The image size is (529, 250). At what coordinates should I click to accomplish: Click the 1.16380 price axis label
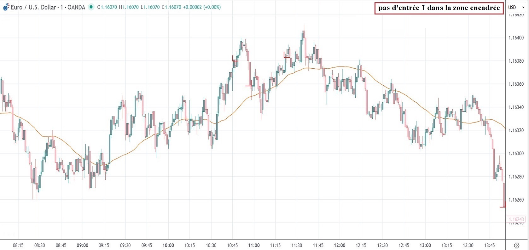tap(516, 61)
